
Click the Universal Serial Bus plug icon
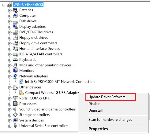click(15, 126)
